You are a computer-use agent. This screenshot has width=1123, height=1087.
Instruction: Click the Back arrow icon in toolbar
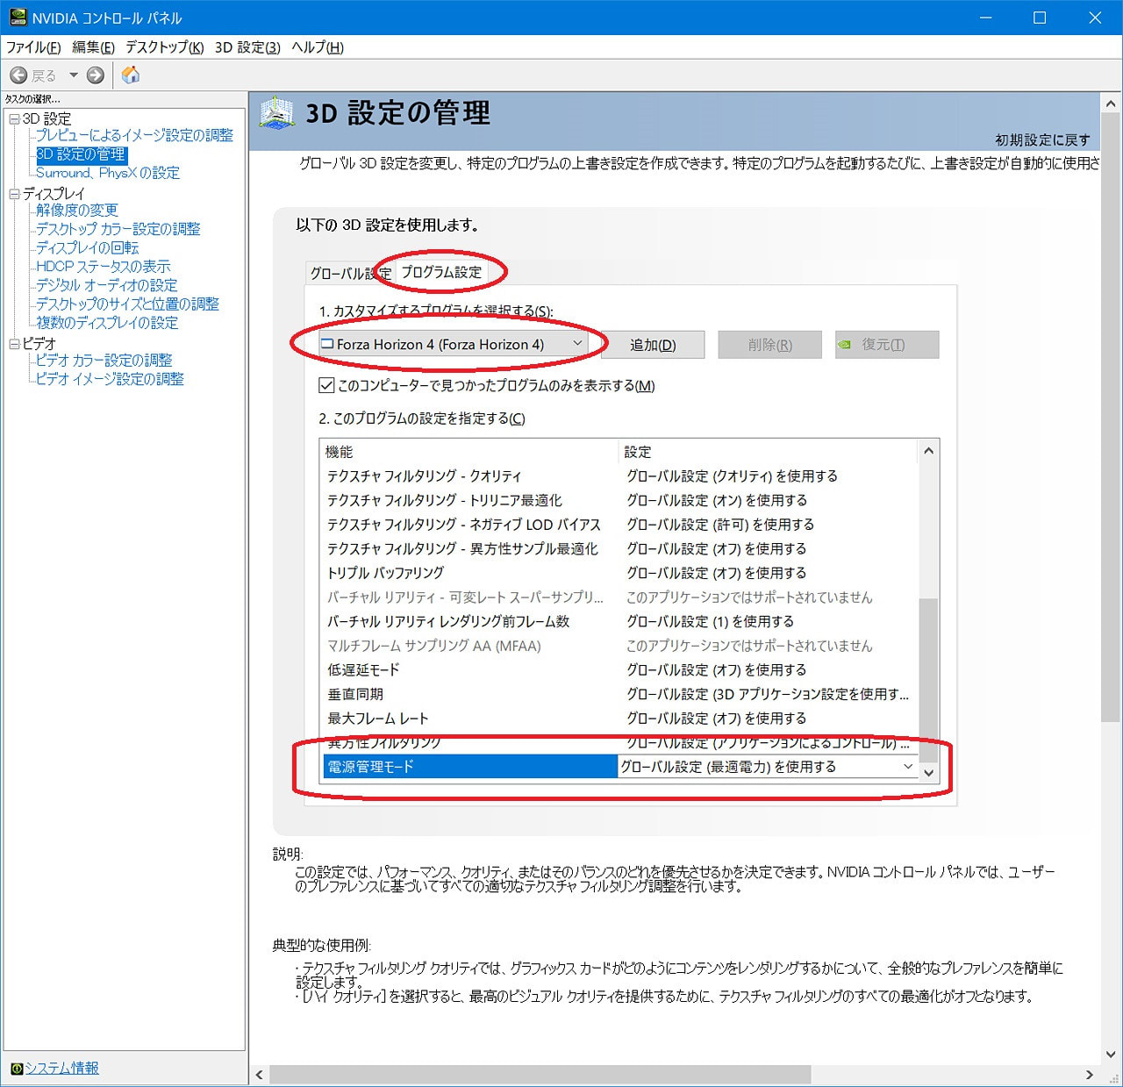coord(18,75)
